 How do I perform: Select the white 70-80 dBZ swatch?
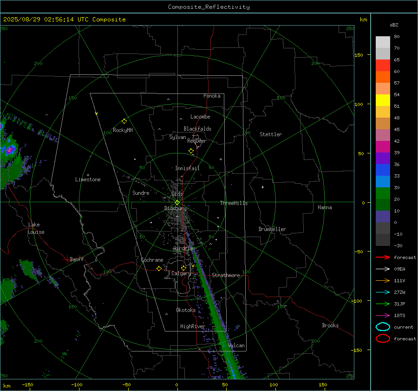click(383, 42)
